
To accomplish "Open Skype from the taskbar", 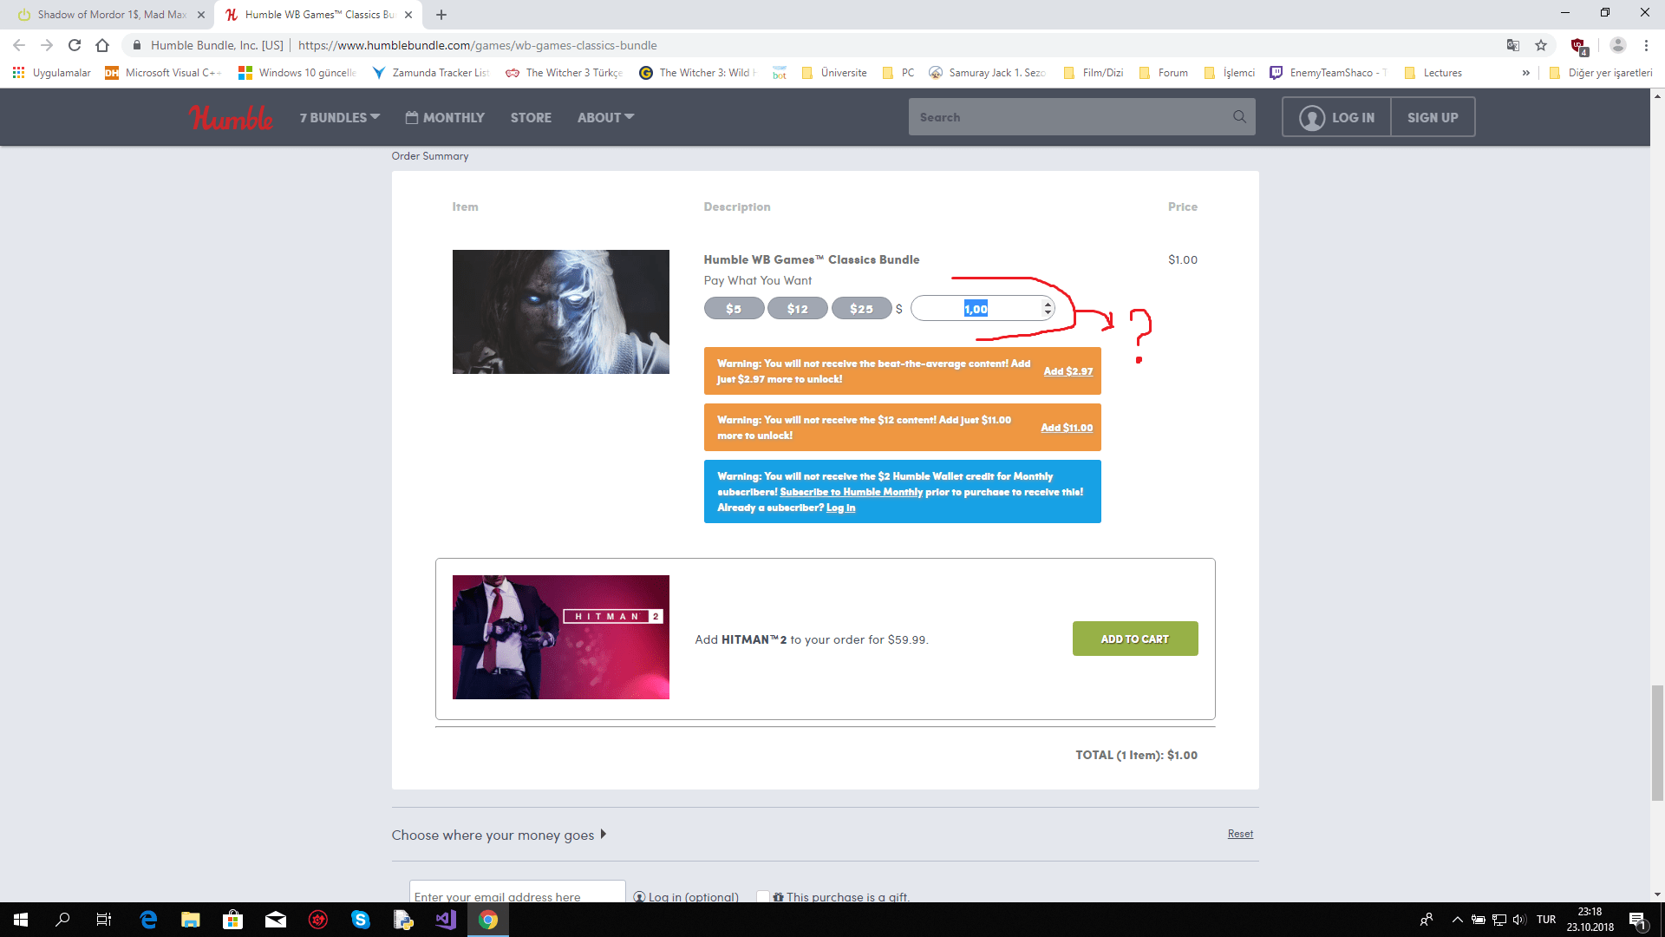I will click(x=361, y=920).
